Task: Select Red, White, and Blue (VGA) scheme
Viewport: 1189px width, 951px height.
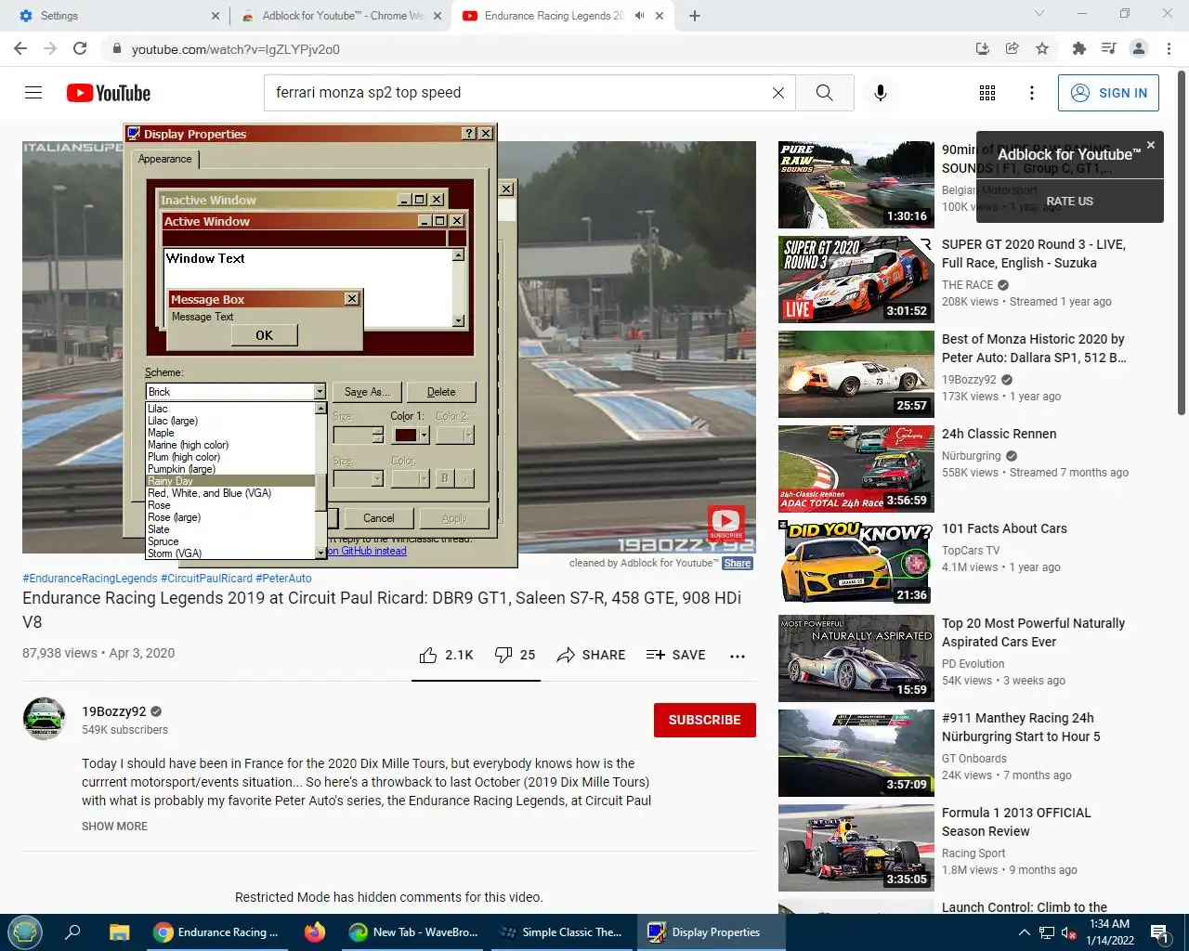Action: (230, 493)
